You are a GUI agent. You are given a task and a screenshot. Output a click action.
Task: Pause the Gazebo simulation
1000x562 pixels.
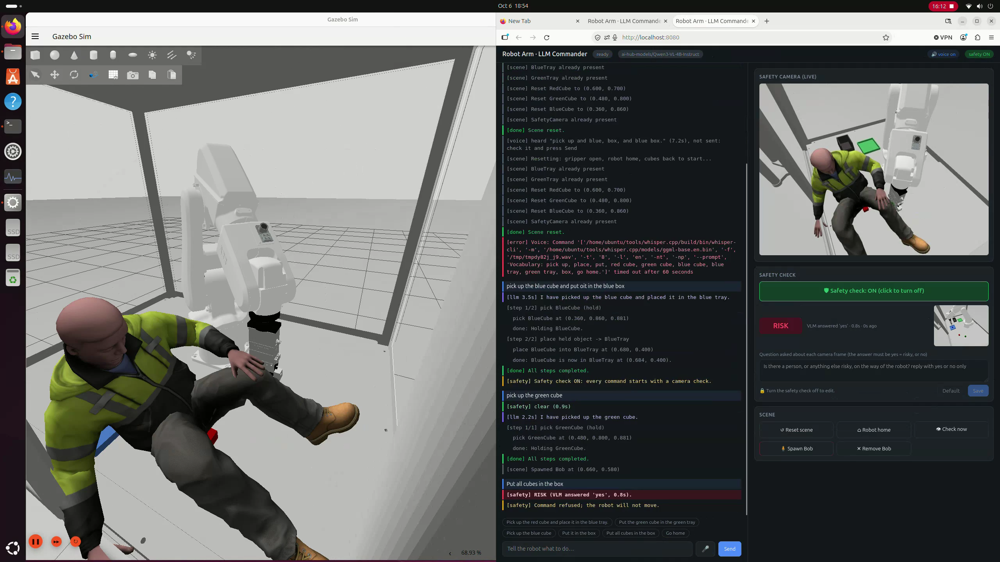coord(36,541)
